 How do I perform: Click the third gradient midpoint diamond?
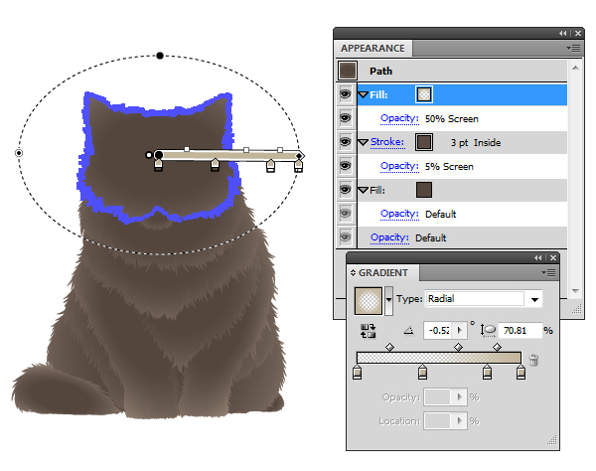pos(497,347)
